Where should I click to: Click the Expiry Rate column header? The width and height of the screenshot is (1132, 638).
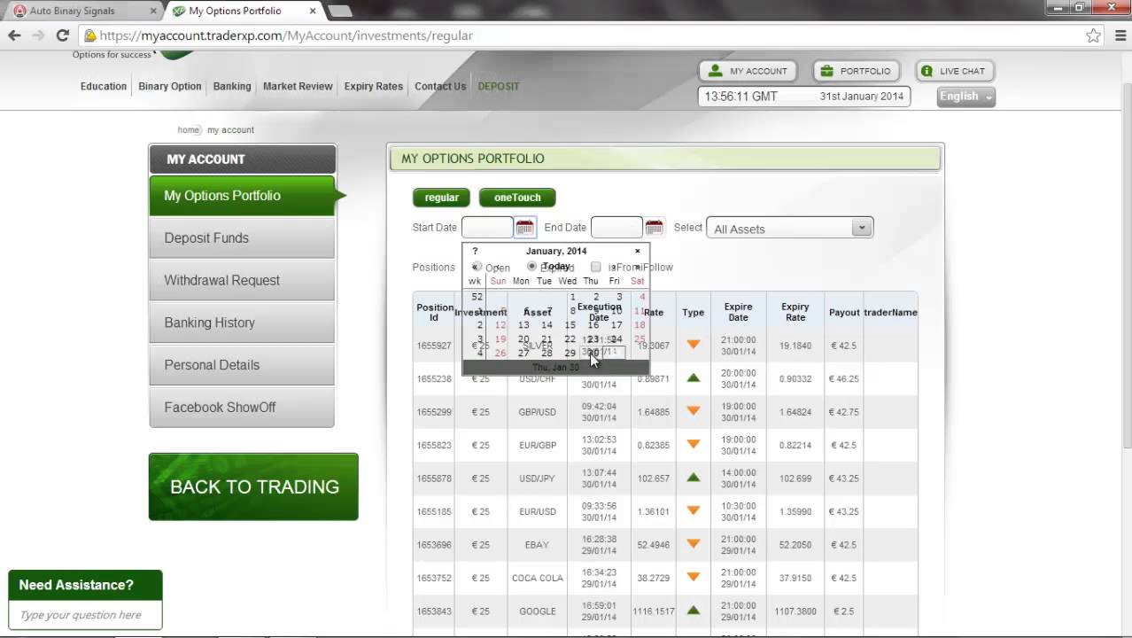click(795, 312)
